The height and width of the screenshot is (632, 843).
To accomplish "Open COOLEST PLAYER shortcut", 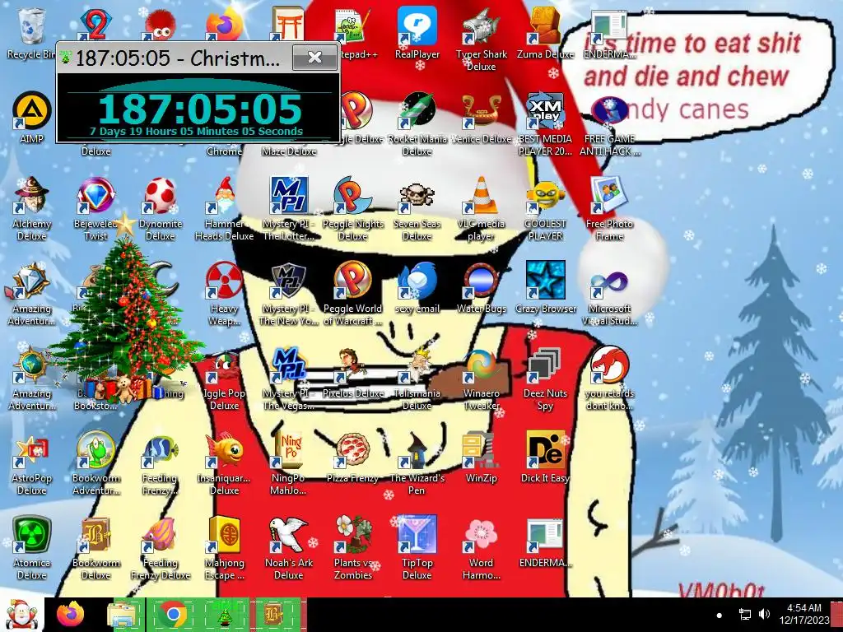I will tap(545, 208).
